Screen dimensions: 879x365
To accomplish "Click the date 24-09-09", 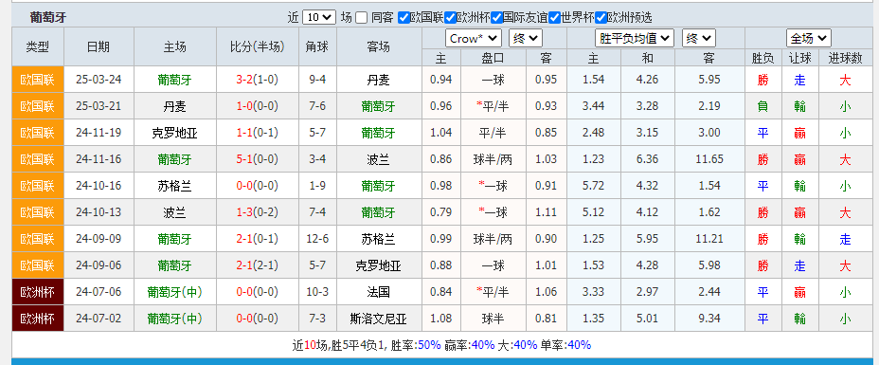I will (99, 239).
